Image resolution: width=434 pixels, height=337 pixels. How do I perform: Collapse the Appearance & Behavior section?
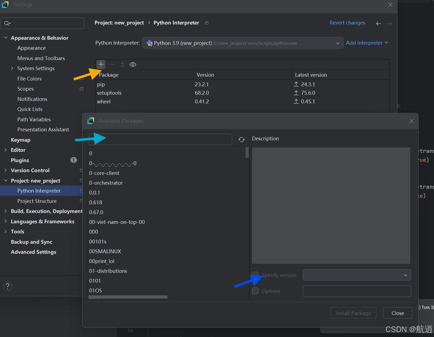tap(6, 38)
